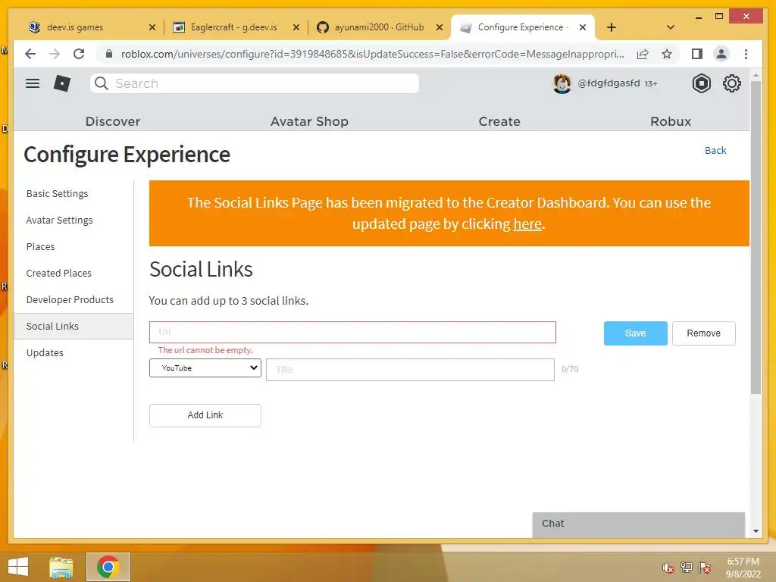Open the Roblox settings gear
The image size is (776, 582).
[731, 83]
